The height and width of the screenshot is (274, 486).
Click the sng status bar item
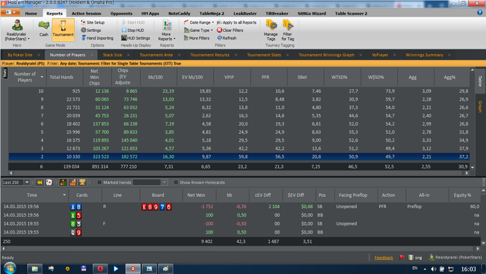click(x=415, y=257)
